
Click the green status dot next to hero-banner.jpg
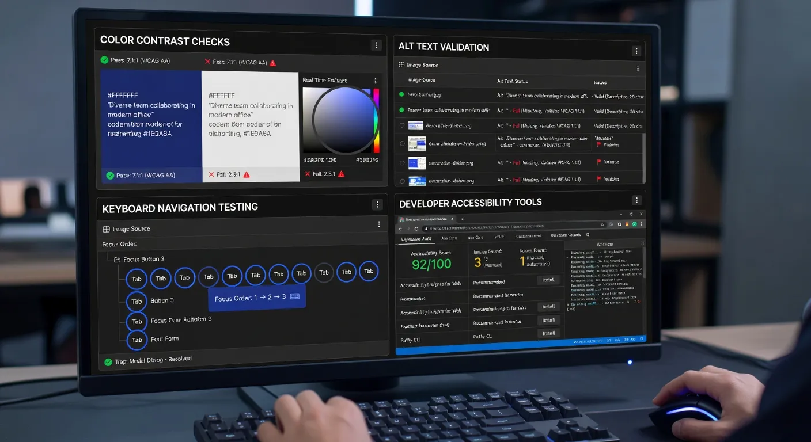pos(401,96)
